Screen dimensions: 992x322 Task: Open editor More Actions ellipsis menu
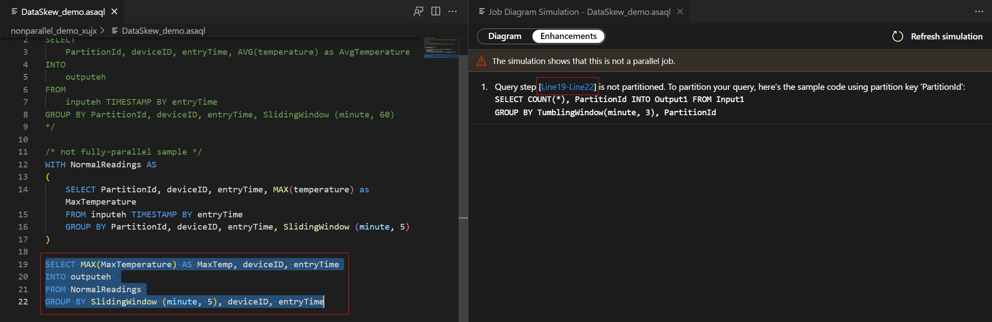453,11
